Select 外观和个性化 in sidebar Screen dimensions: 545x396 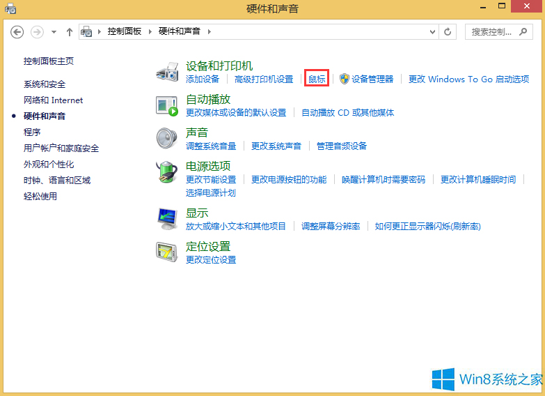49,165
